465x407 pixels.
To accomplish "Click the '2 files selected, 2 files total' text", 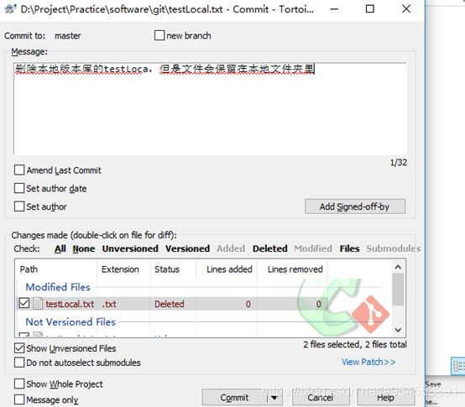I will [x=355, y=344].
